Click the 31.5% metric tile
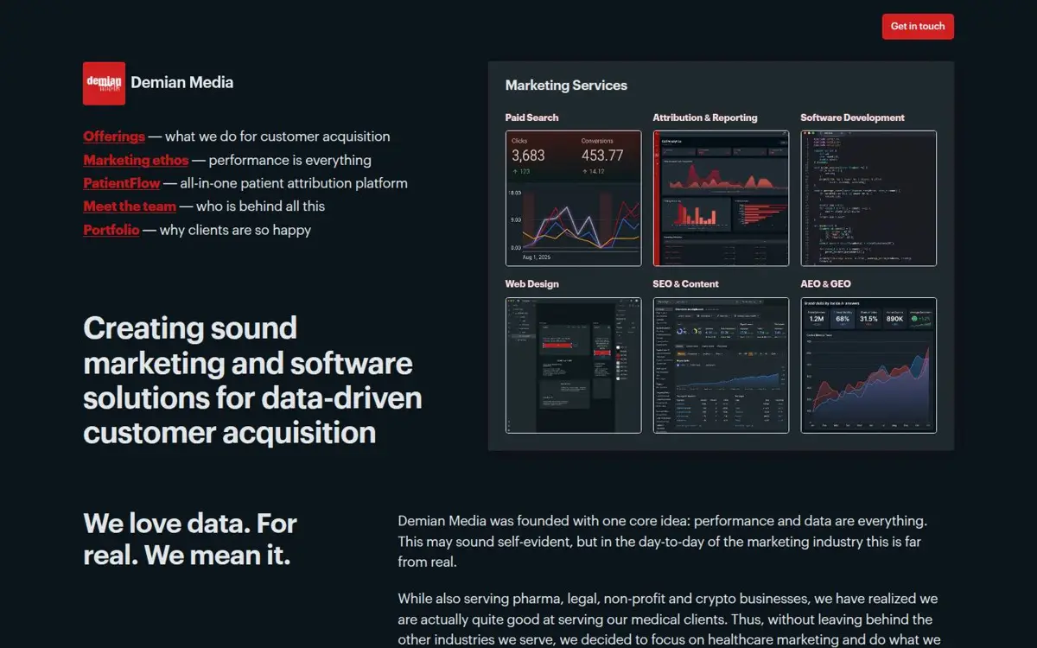Screen dimensions: 1037x648 coord(868,319)
